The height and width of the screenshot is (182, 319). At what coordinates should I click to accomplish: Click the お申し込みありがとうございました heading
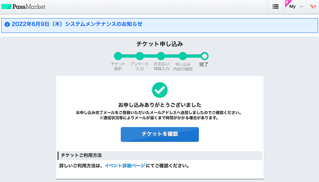160,105
